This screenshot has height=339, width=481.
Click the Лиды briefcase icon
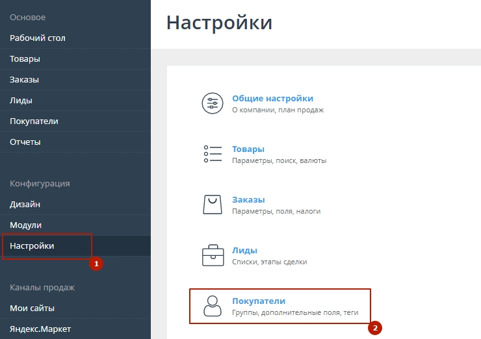tap(213, 255)
